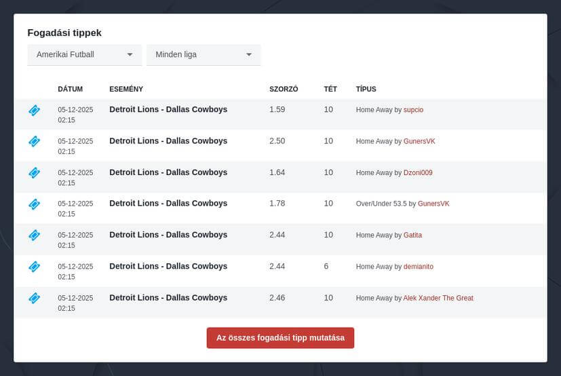
Task: Click ticket icon in demianito tip row
Action: 35,267
